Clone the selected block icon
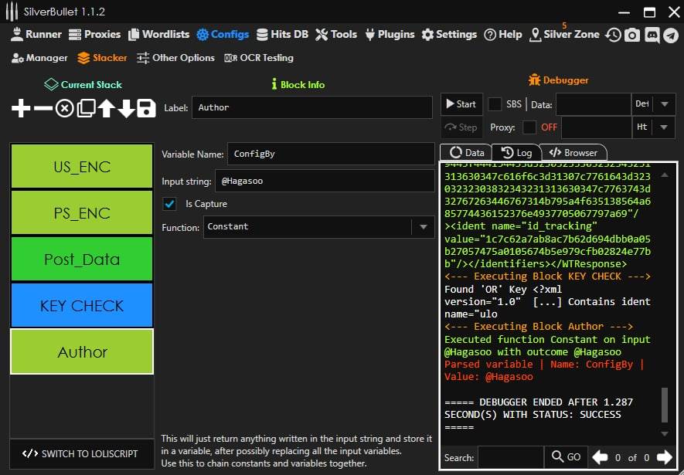Screen dimensions: 684x475 click(85, 108)
